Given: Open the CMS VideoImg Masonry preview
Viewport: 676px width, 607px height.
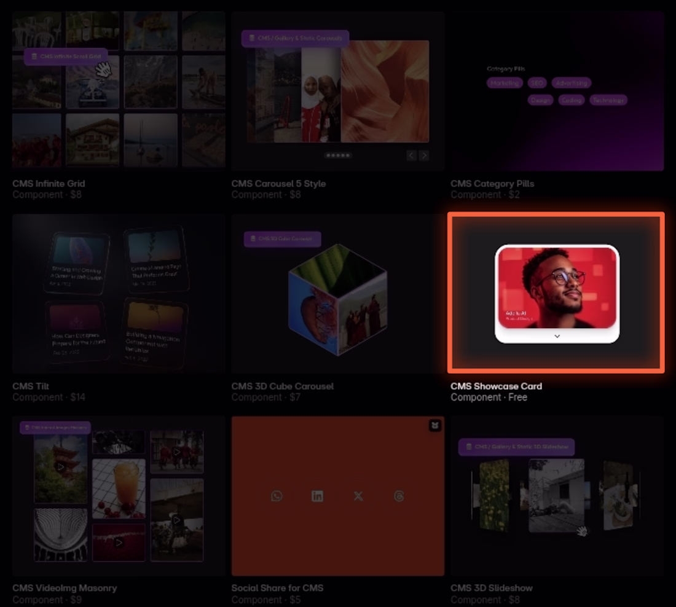Looking at the screenshot, I should pyautogui.click(x=119, y=496).
